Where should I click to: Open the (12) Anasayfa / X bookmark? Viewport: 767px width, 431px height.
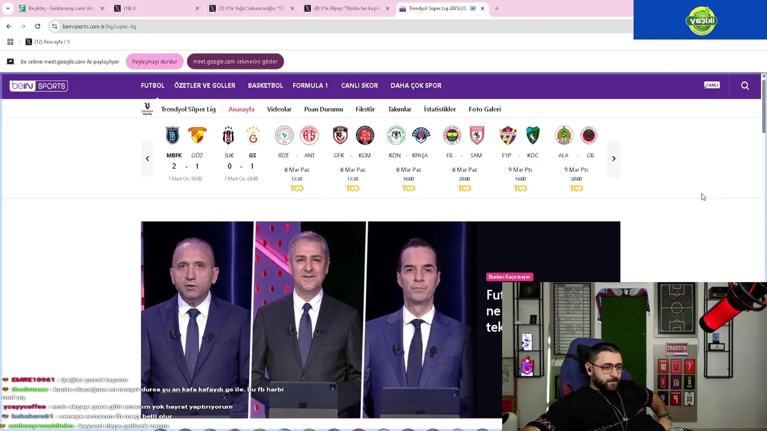47,42
